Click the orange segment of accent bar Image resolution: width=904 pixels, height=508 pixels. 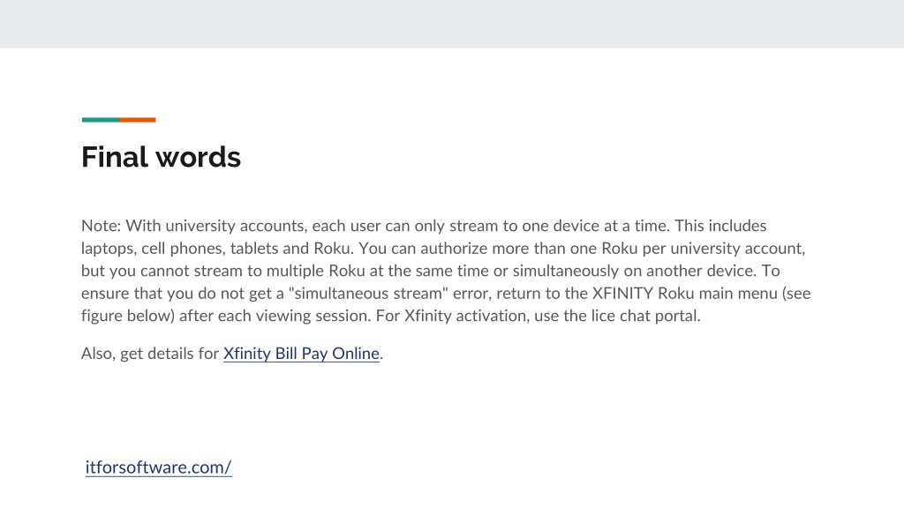click(x=137, y=120)
